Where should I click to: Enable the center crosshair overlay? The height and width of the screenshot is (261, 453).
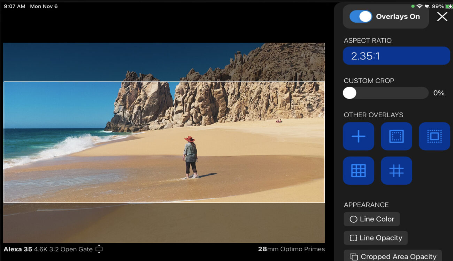click(359, 136)
